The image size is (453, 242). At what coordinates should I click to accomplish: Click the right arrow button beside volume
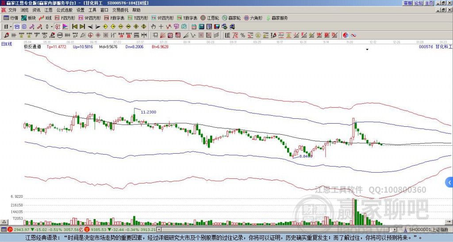coord(449,222)
